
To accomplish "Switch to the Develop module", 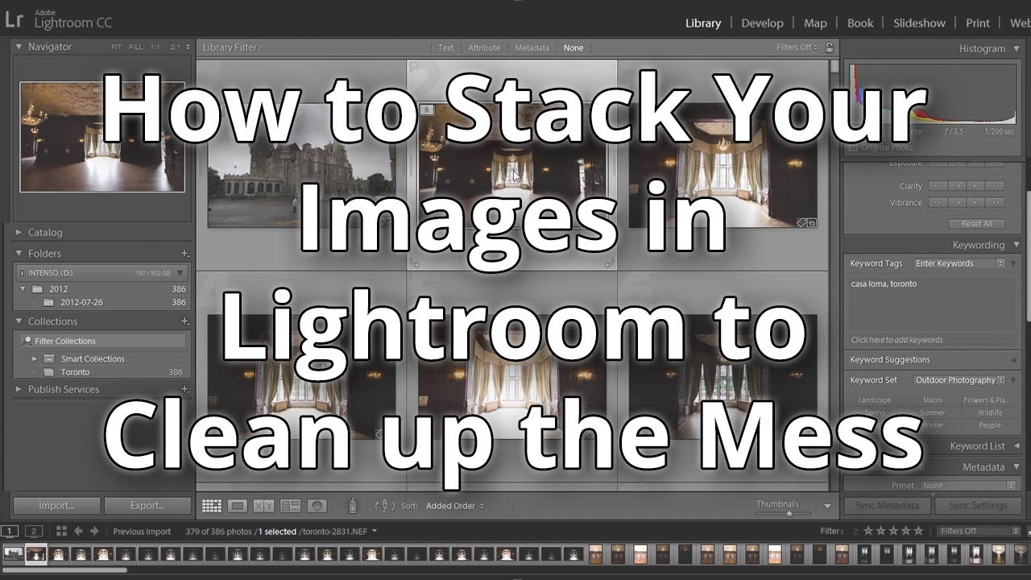I will coord(762,23).
